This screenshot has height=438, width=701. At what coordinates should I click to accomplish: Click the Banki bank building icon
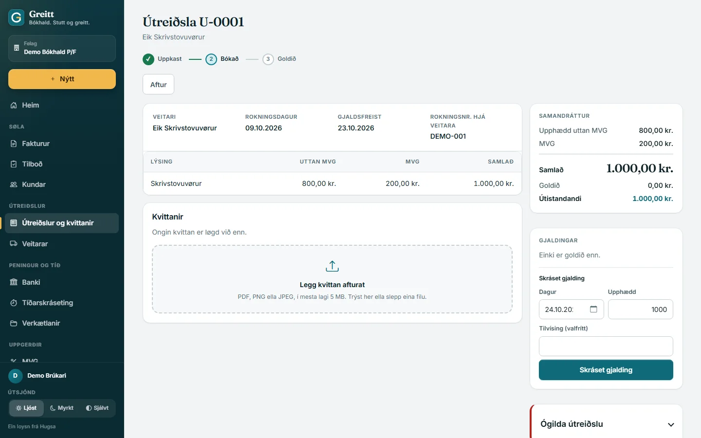[14, 282]
